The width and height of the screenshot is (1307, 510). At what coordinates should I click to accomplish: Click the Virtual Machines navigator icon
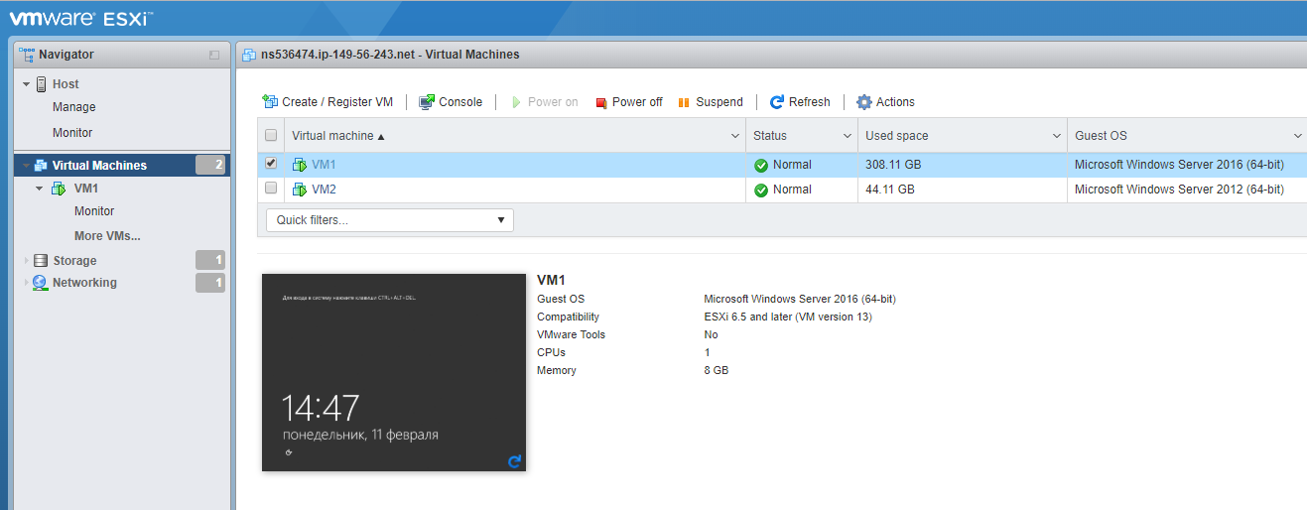coord(41,166)
